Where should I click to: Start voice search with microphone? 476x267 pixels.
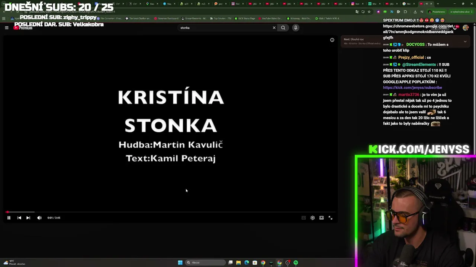[x=296, y=28]
